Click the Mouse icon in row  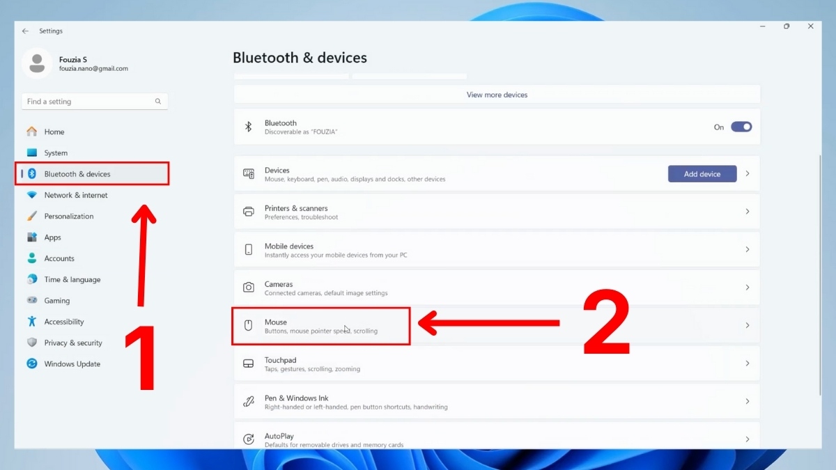[249, 325]
